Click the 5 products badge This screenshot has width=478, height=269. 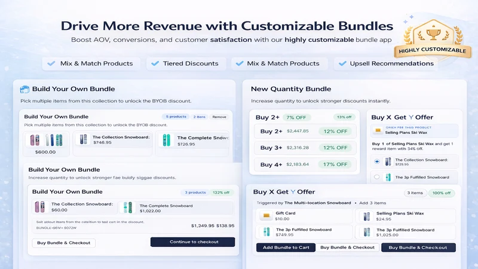point(176,117)
